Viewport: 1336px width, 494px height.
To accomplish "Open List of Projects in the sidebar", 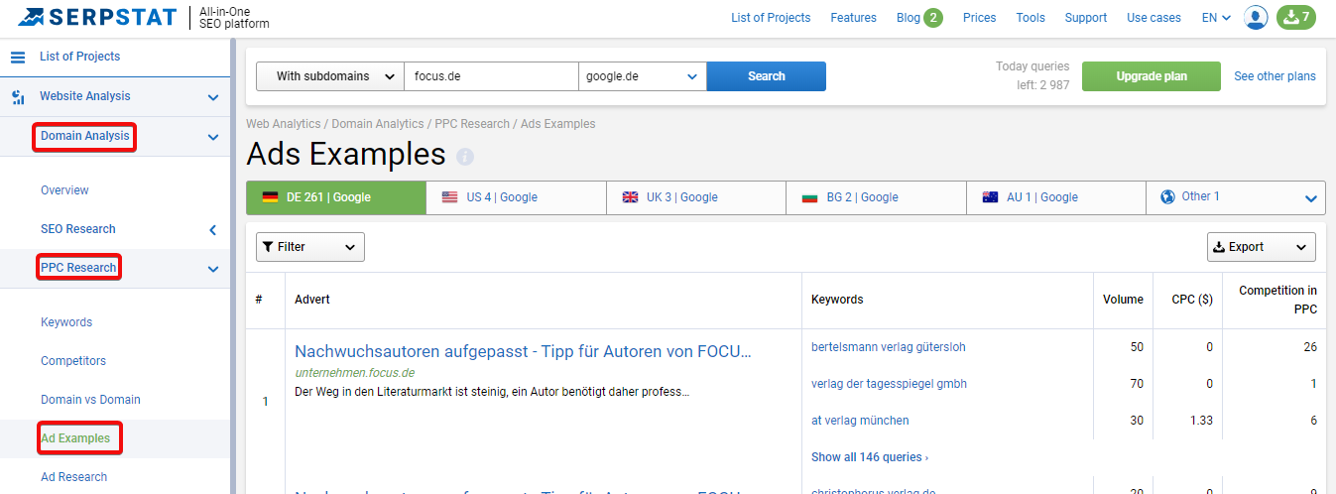I will (79, 58).
